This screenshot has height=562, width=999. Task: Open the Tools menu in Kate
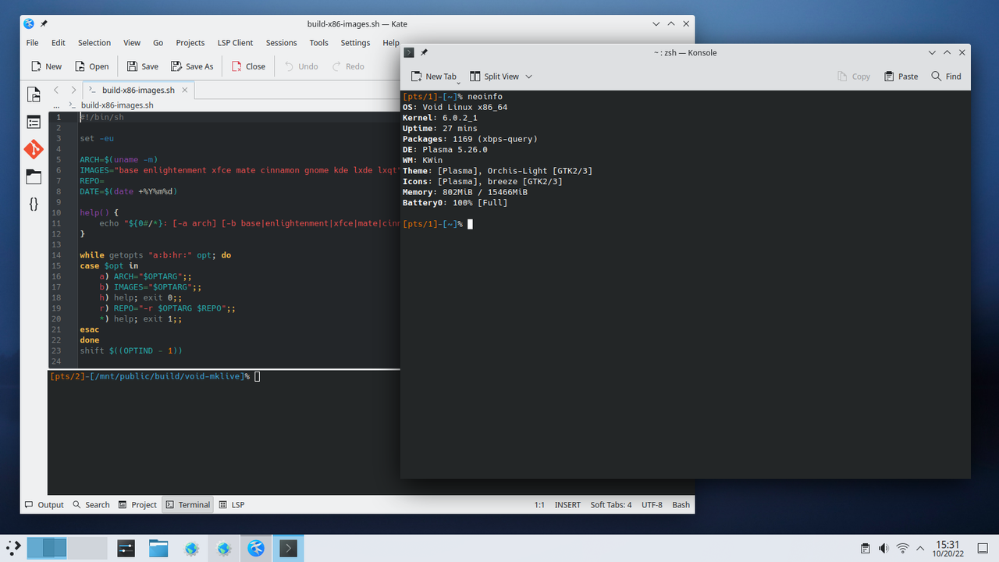click(x=318, y=43)
